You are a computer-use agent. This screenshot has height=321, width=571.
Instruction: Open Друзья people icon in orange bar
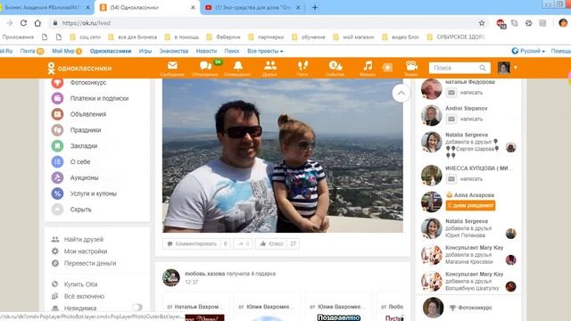270,66
